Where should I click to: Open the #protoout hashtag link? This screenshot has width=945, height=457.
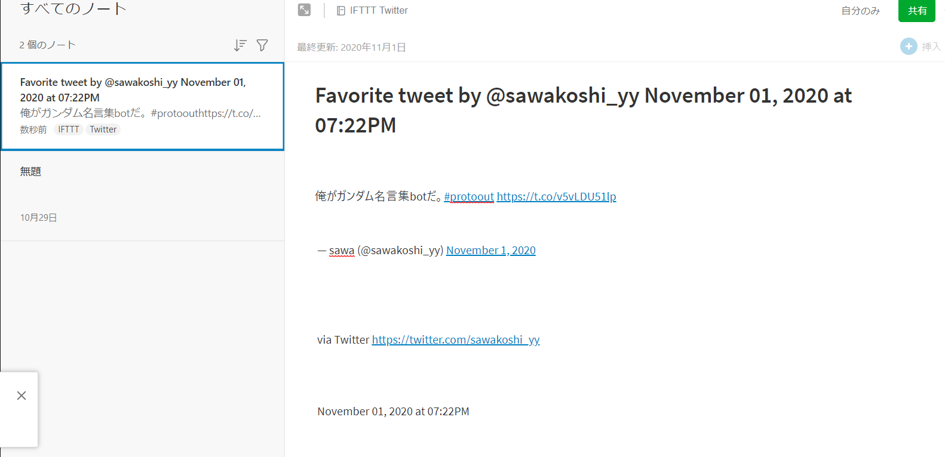(469, 197)
